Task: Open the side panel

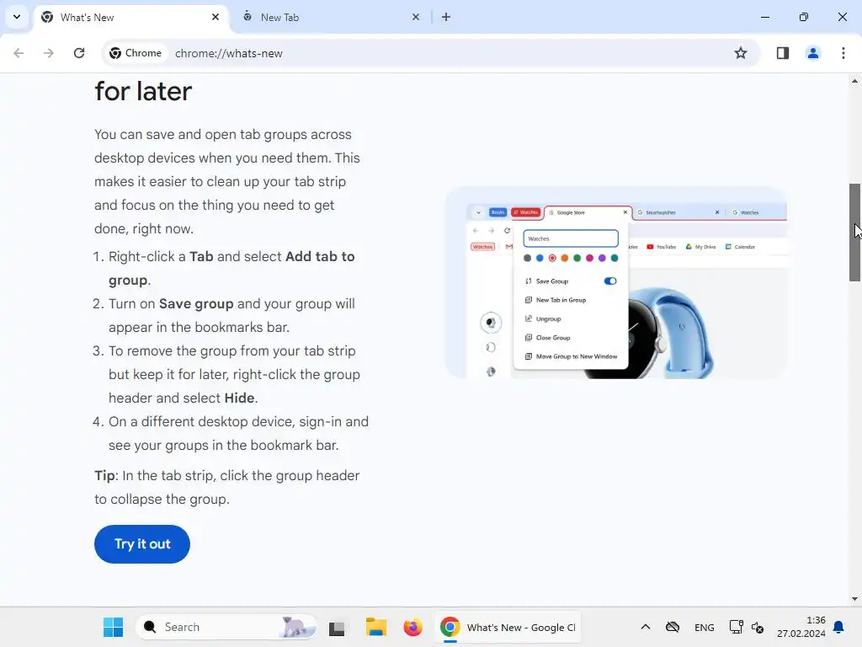Action: click(783, 53)
